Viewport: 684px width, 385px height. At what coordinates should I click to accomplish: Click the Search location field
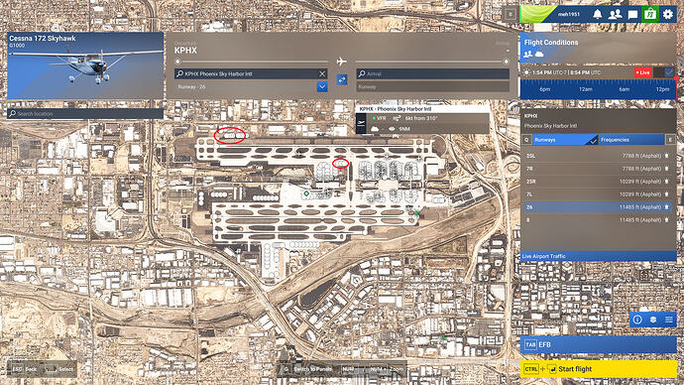(85, 113)
